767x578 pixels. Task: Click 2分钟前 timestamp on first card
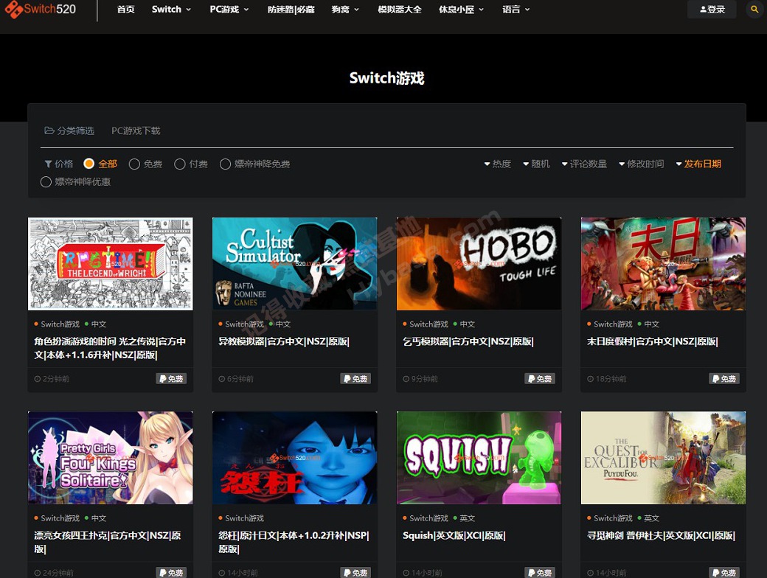pyautogui.click(x=52, y=379)
